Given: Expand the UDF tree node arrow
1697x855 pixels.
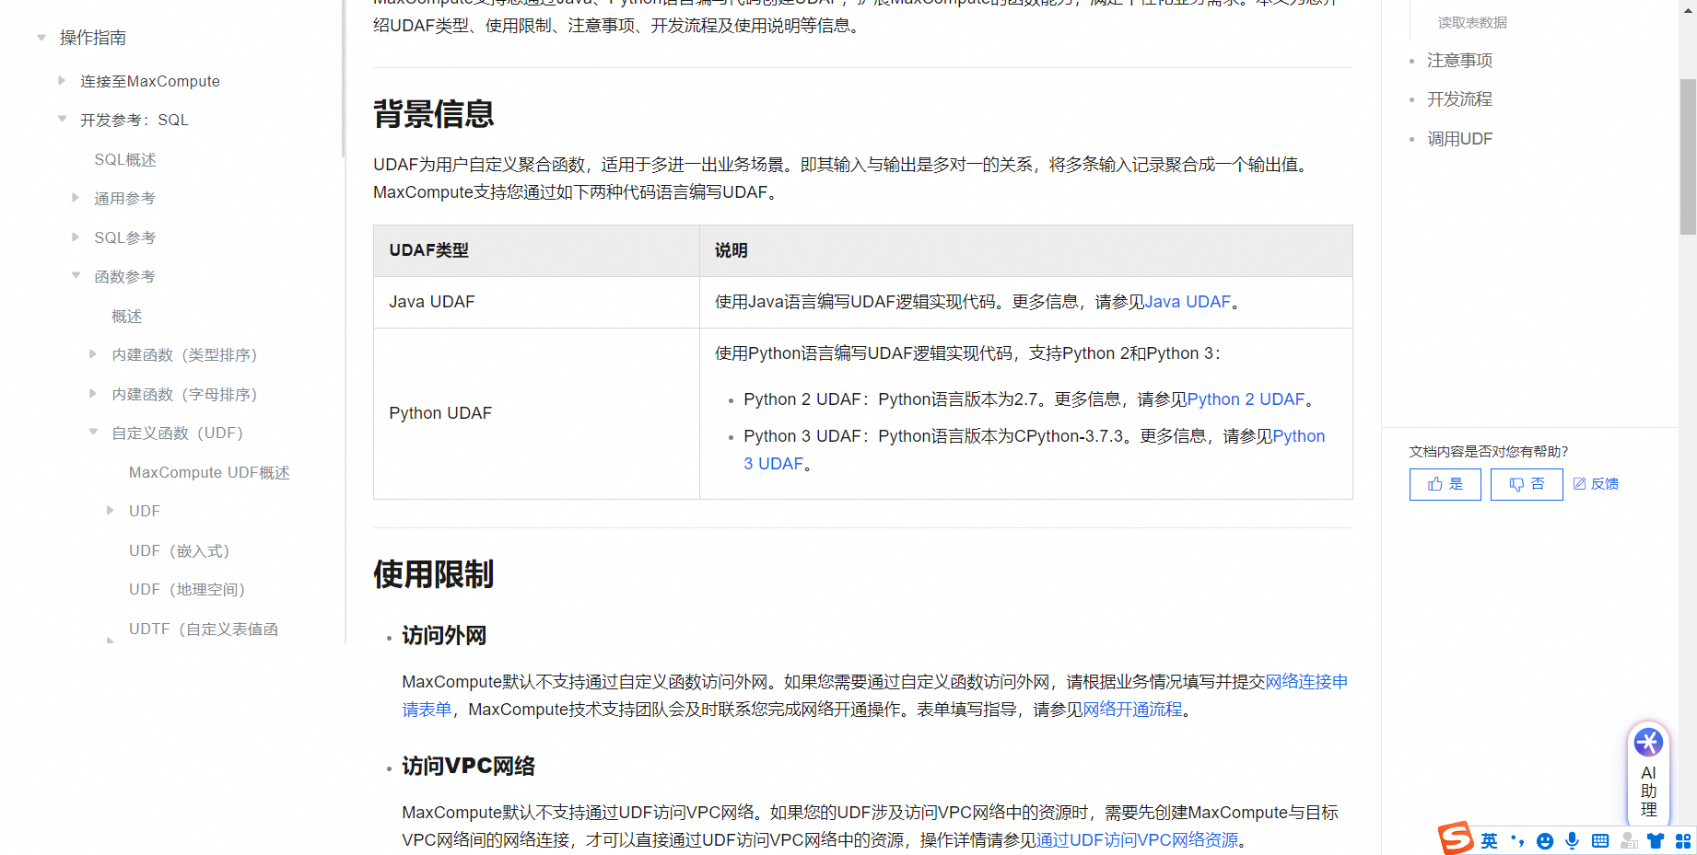Looking at the screenshot, I should click(111, 511).
